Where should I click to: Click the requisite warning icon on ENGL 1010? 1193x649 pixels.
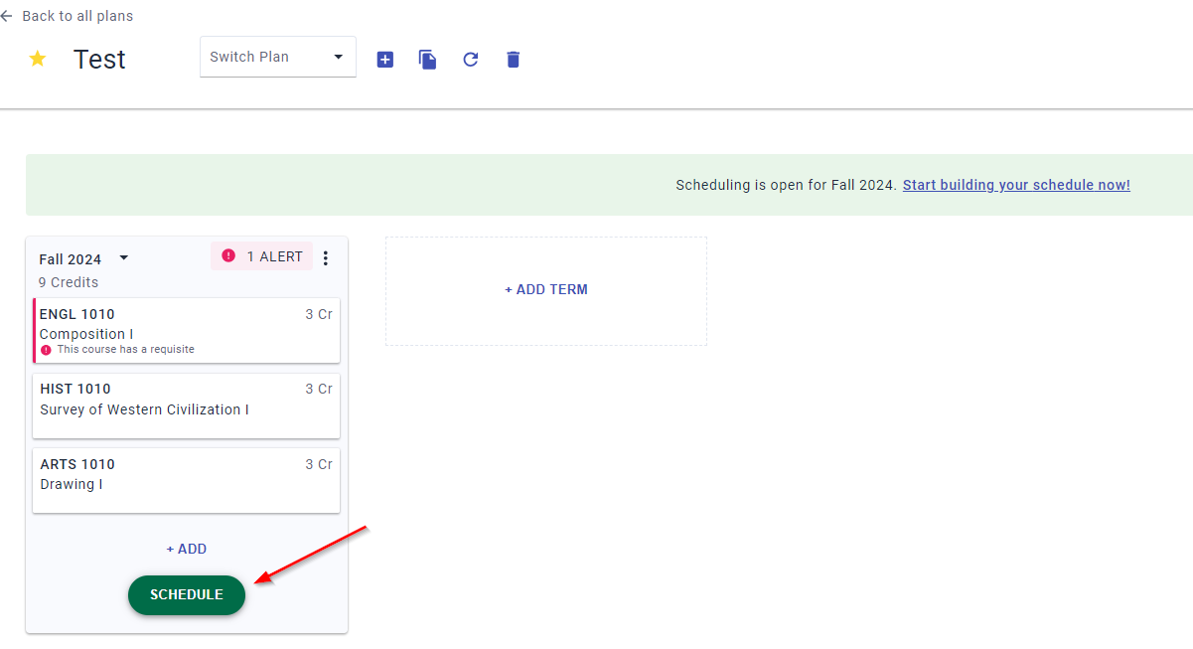[46, 350]
